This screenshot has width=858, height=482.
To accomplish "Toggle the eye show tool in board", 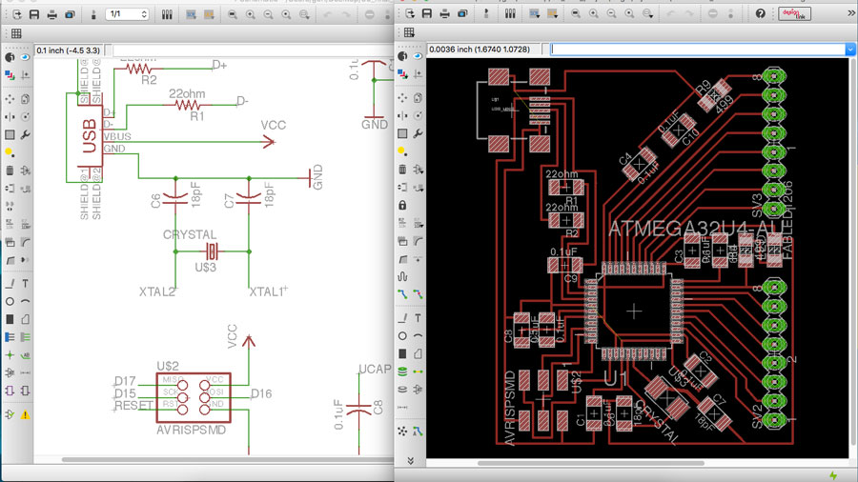I will click(x=419, y=57).
